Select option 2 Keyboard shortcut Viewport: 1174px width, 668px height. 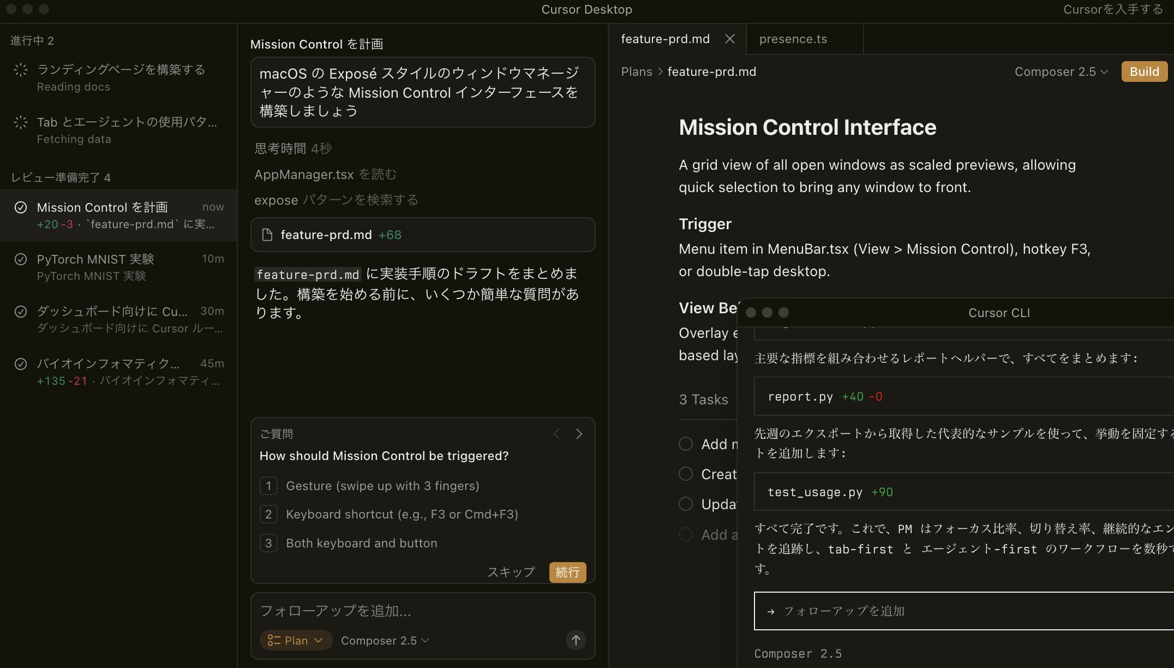tap(389, 514)
